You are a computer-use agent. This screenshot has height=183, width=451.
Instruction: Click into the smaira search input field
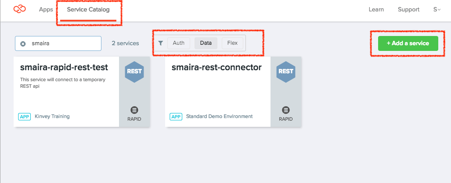click(64, 43)
